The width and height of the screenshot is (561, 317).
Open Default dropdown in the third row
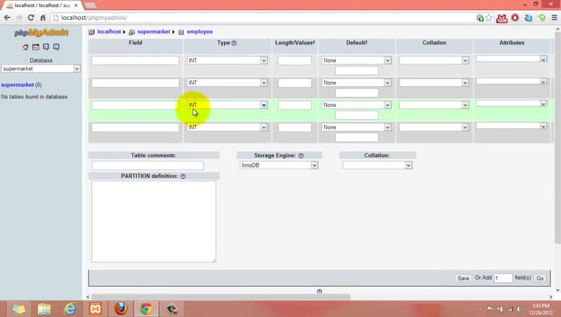pos(357,105)
